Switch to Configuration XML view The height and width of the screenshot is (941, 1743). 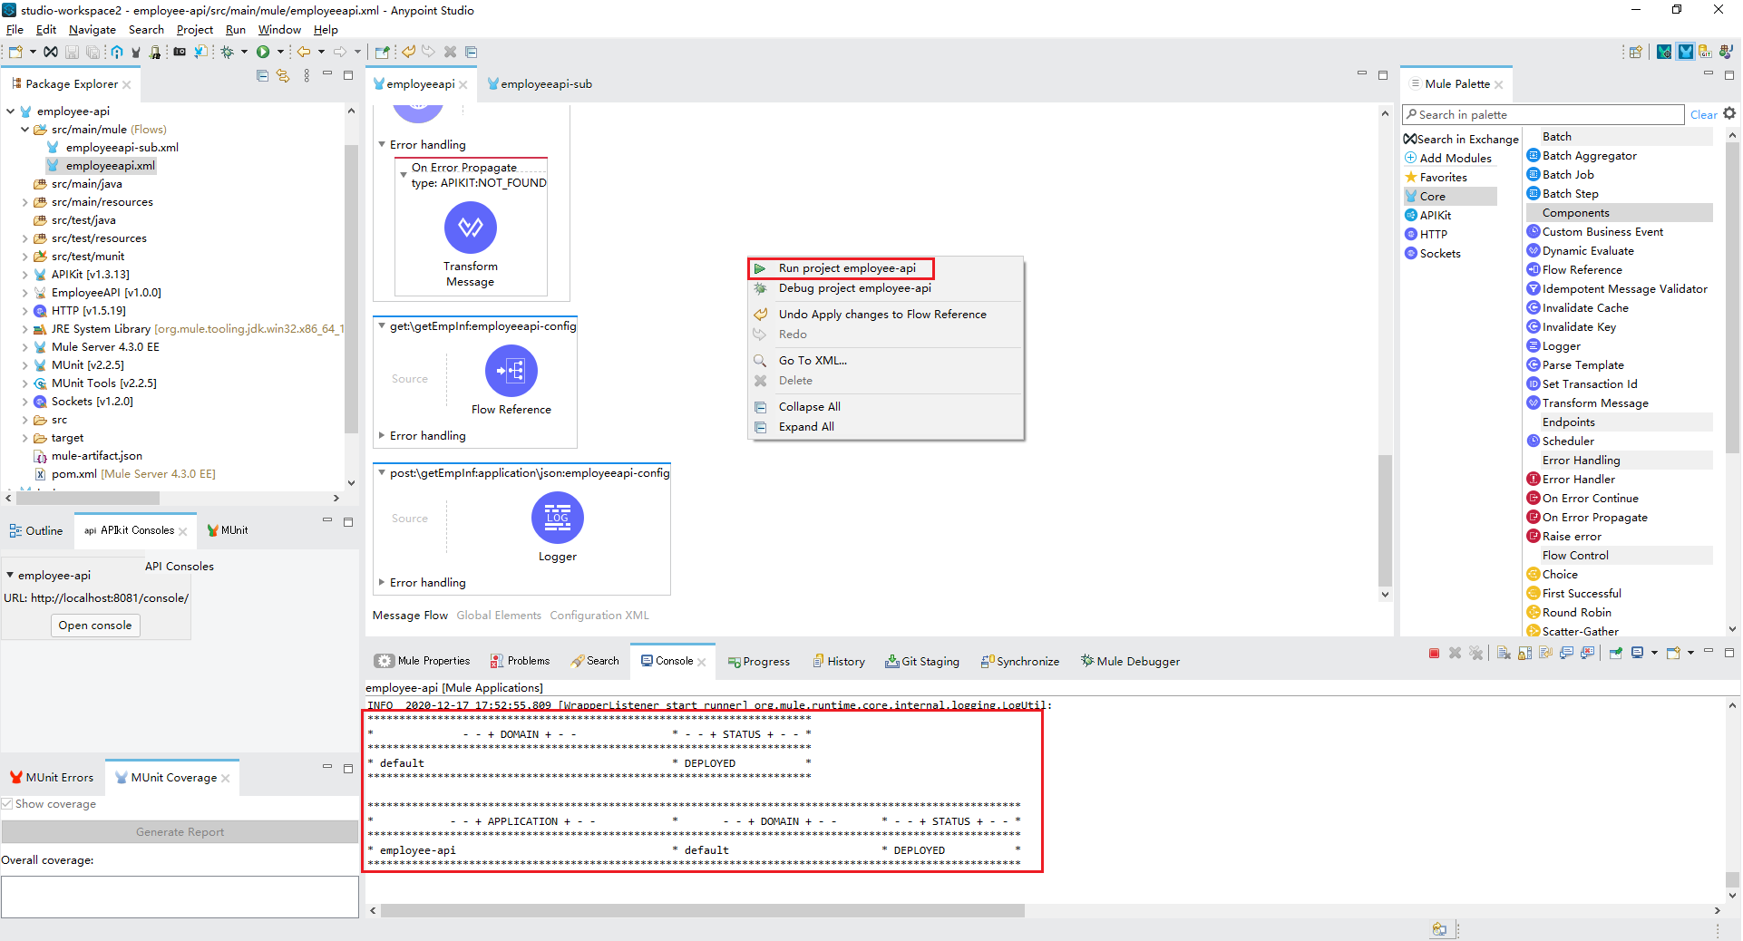pyautogui.click(x=599, y=615)
